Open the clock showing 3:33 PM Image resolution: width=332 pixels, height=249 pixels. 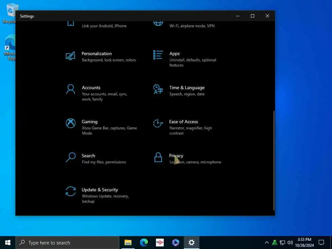tap(304, 243)
